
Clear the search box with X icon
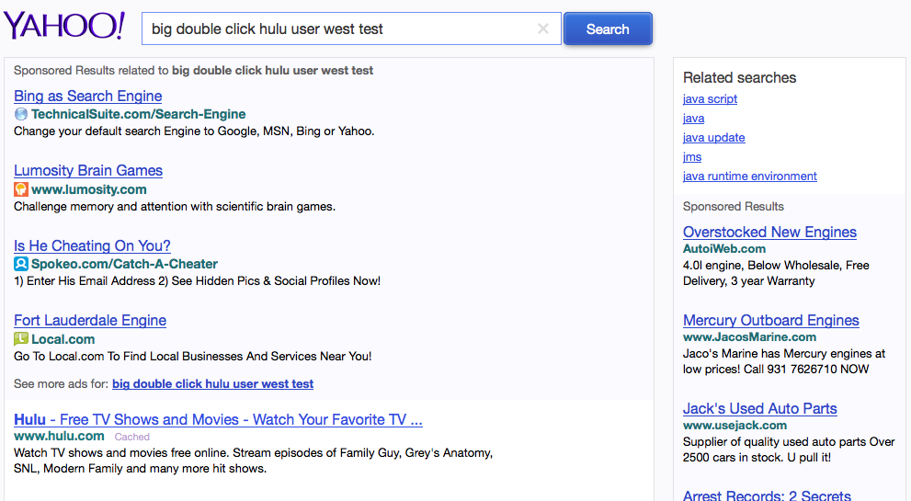pyautogui.click(x=543, y=28)
